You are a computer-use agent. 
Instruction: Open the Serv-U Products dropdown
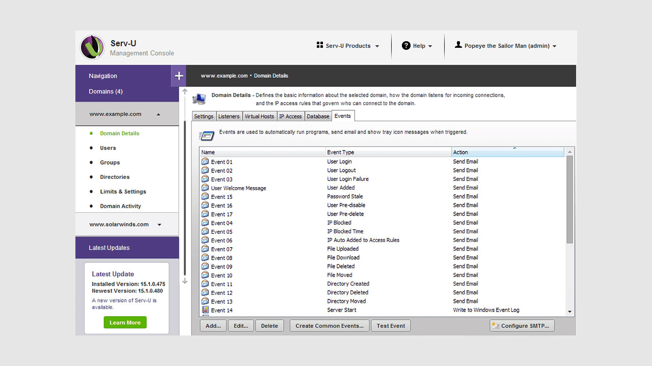click(348, 46)
